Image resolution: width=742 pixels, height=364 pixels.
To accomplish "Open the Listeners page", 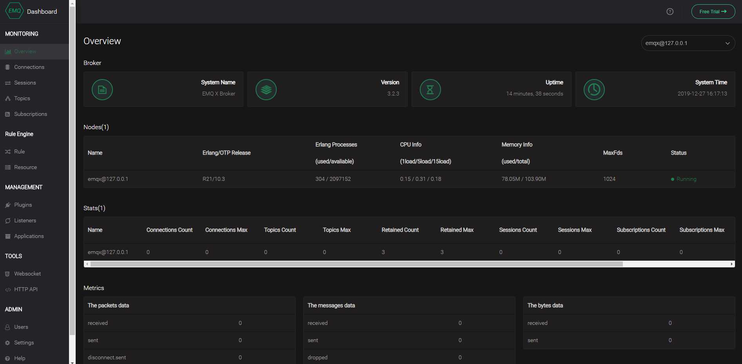I will [34, 221].
